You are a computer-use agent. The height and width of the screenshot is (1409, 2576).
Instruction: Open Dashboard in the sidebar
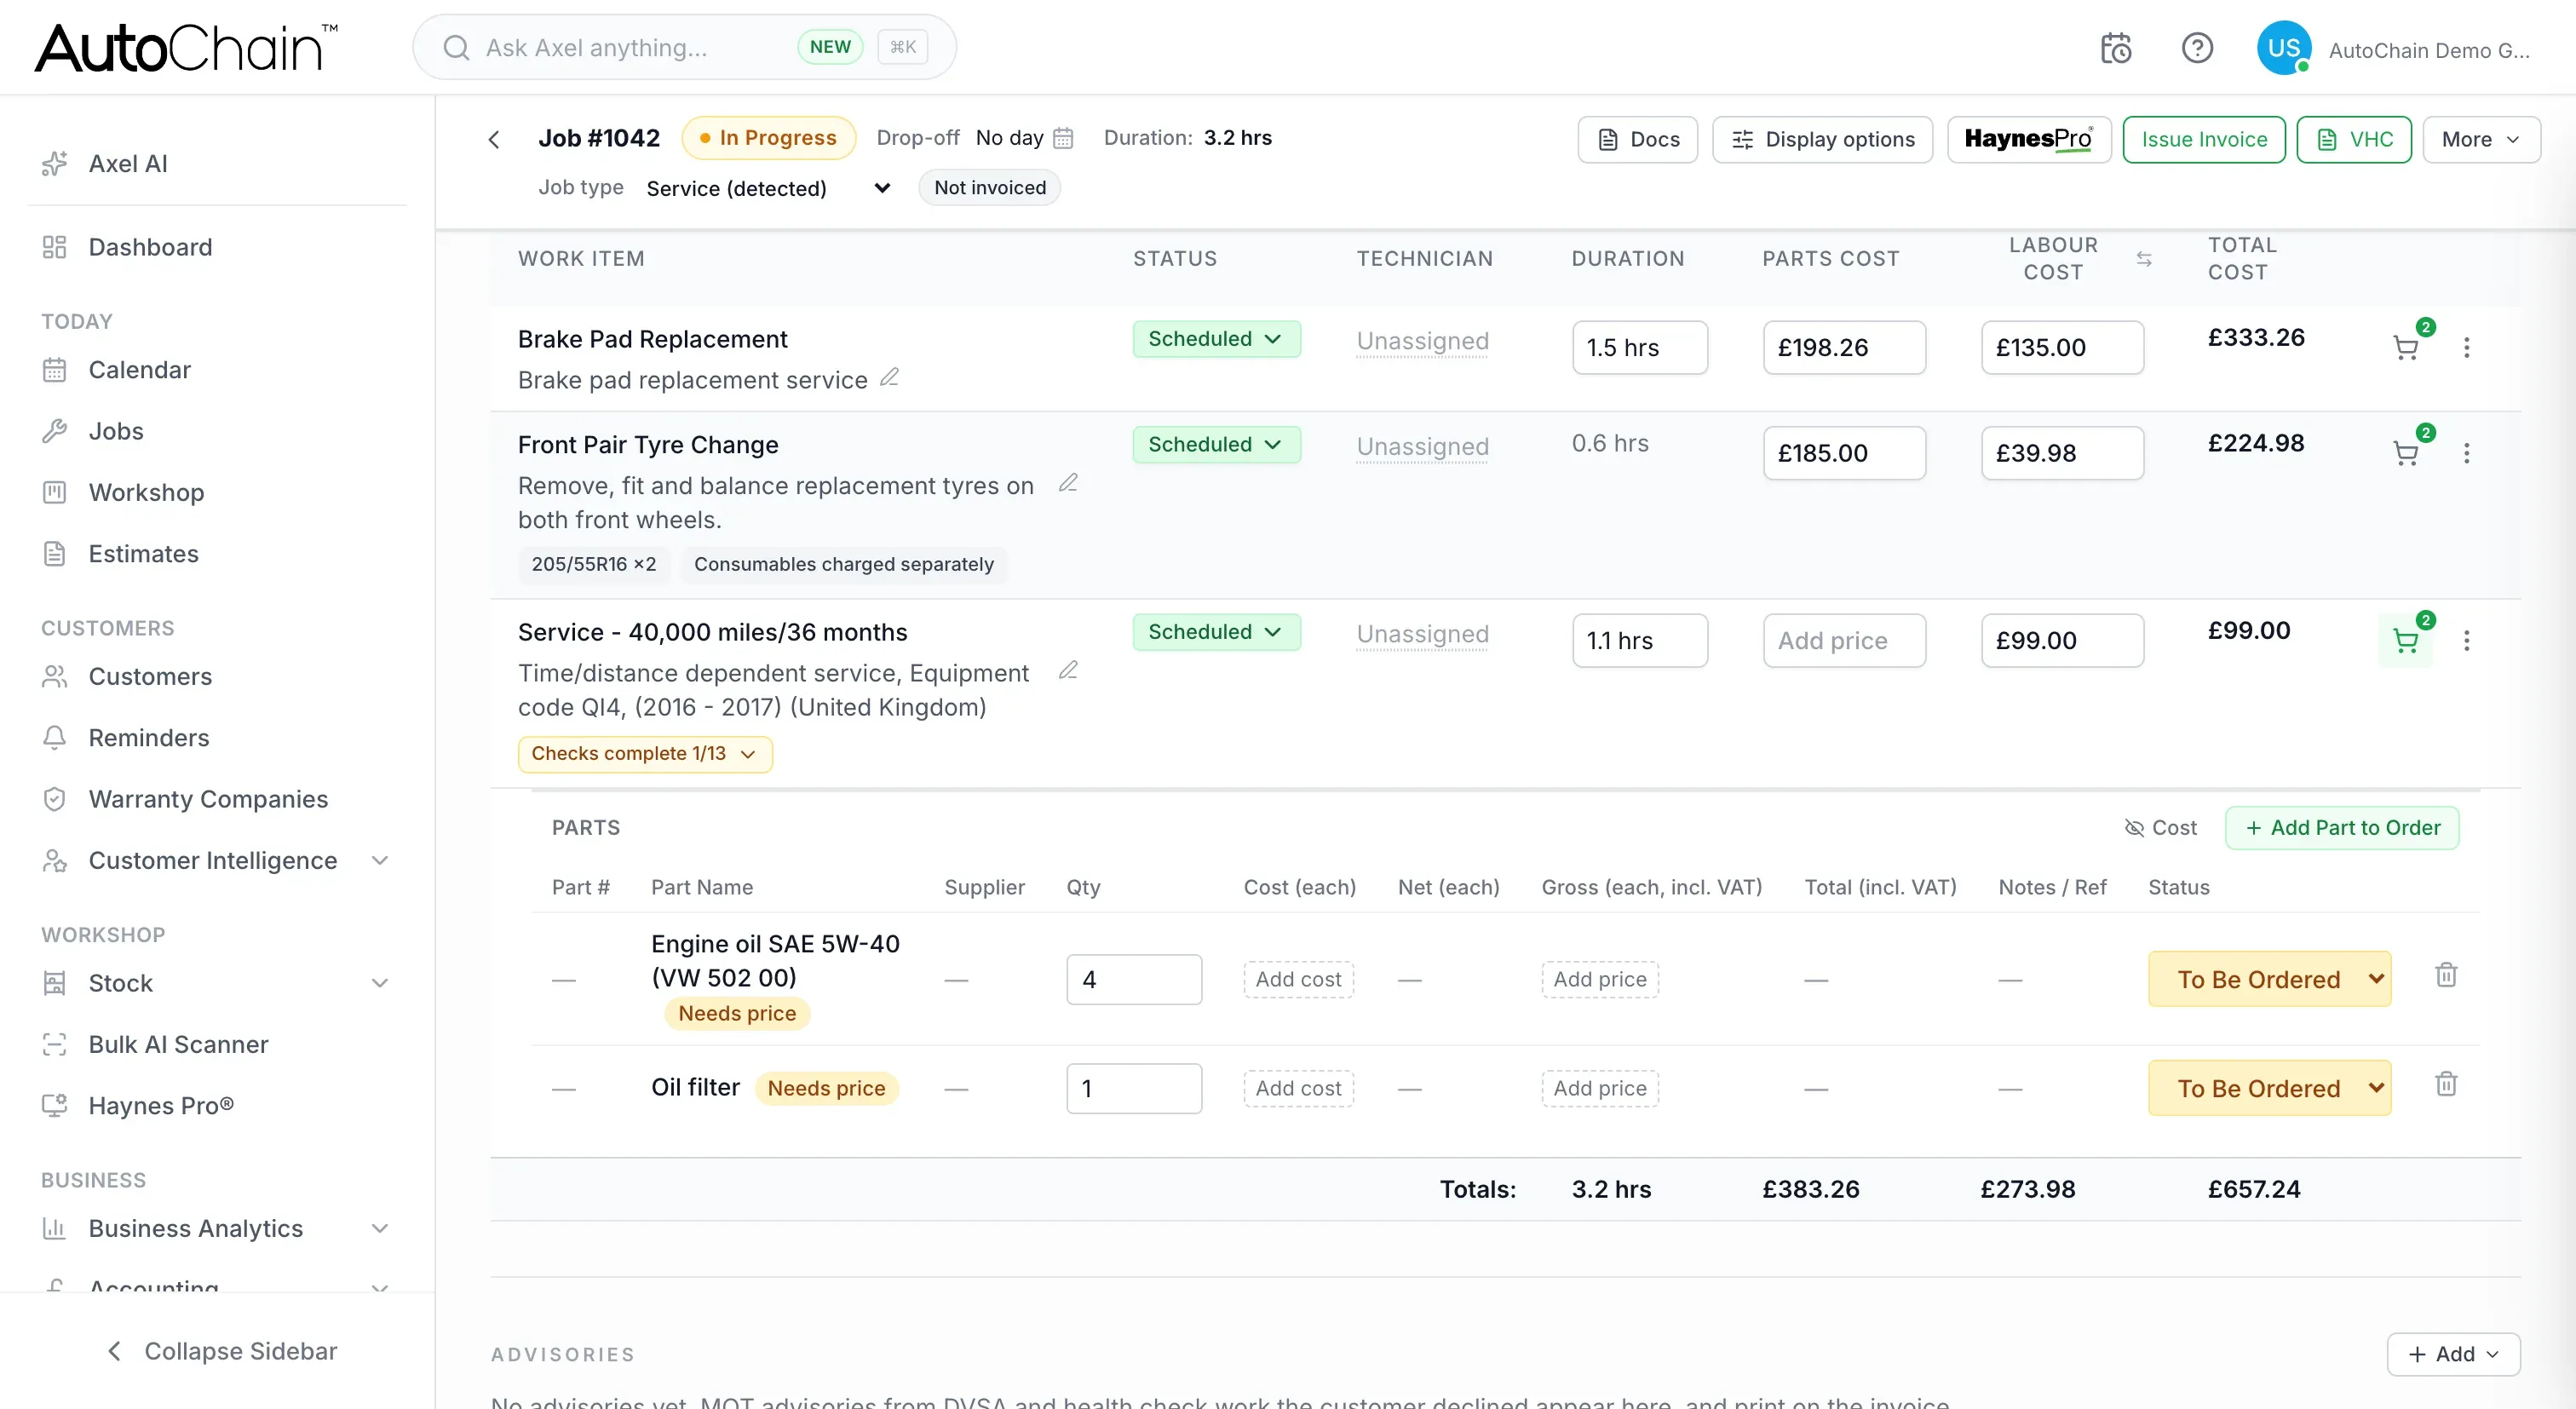pos(150,247)
